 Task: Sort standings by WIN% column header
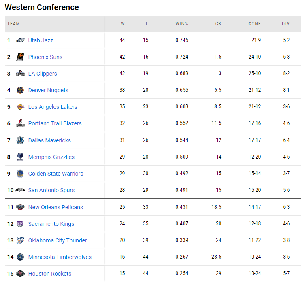(181, 24)
